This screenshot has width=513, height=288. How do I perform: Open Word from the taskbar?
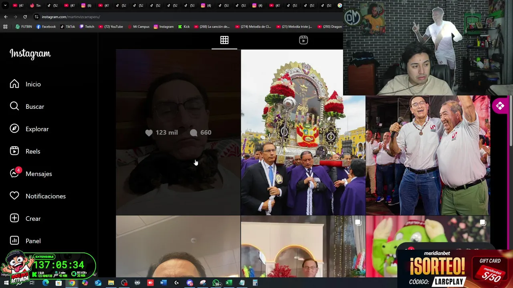163,283
